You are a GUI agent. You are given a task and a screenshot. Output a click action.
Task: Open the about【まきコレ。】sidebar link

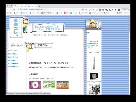14,67
